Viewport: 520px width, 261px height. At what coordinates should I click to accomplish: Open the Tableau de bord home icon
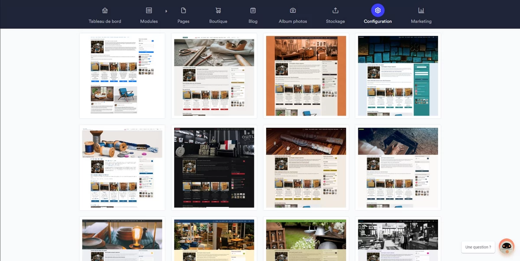pos(105,10)
